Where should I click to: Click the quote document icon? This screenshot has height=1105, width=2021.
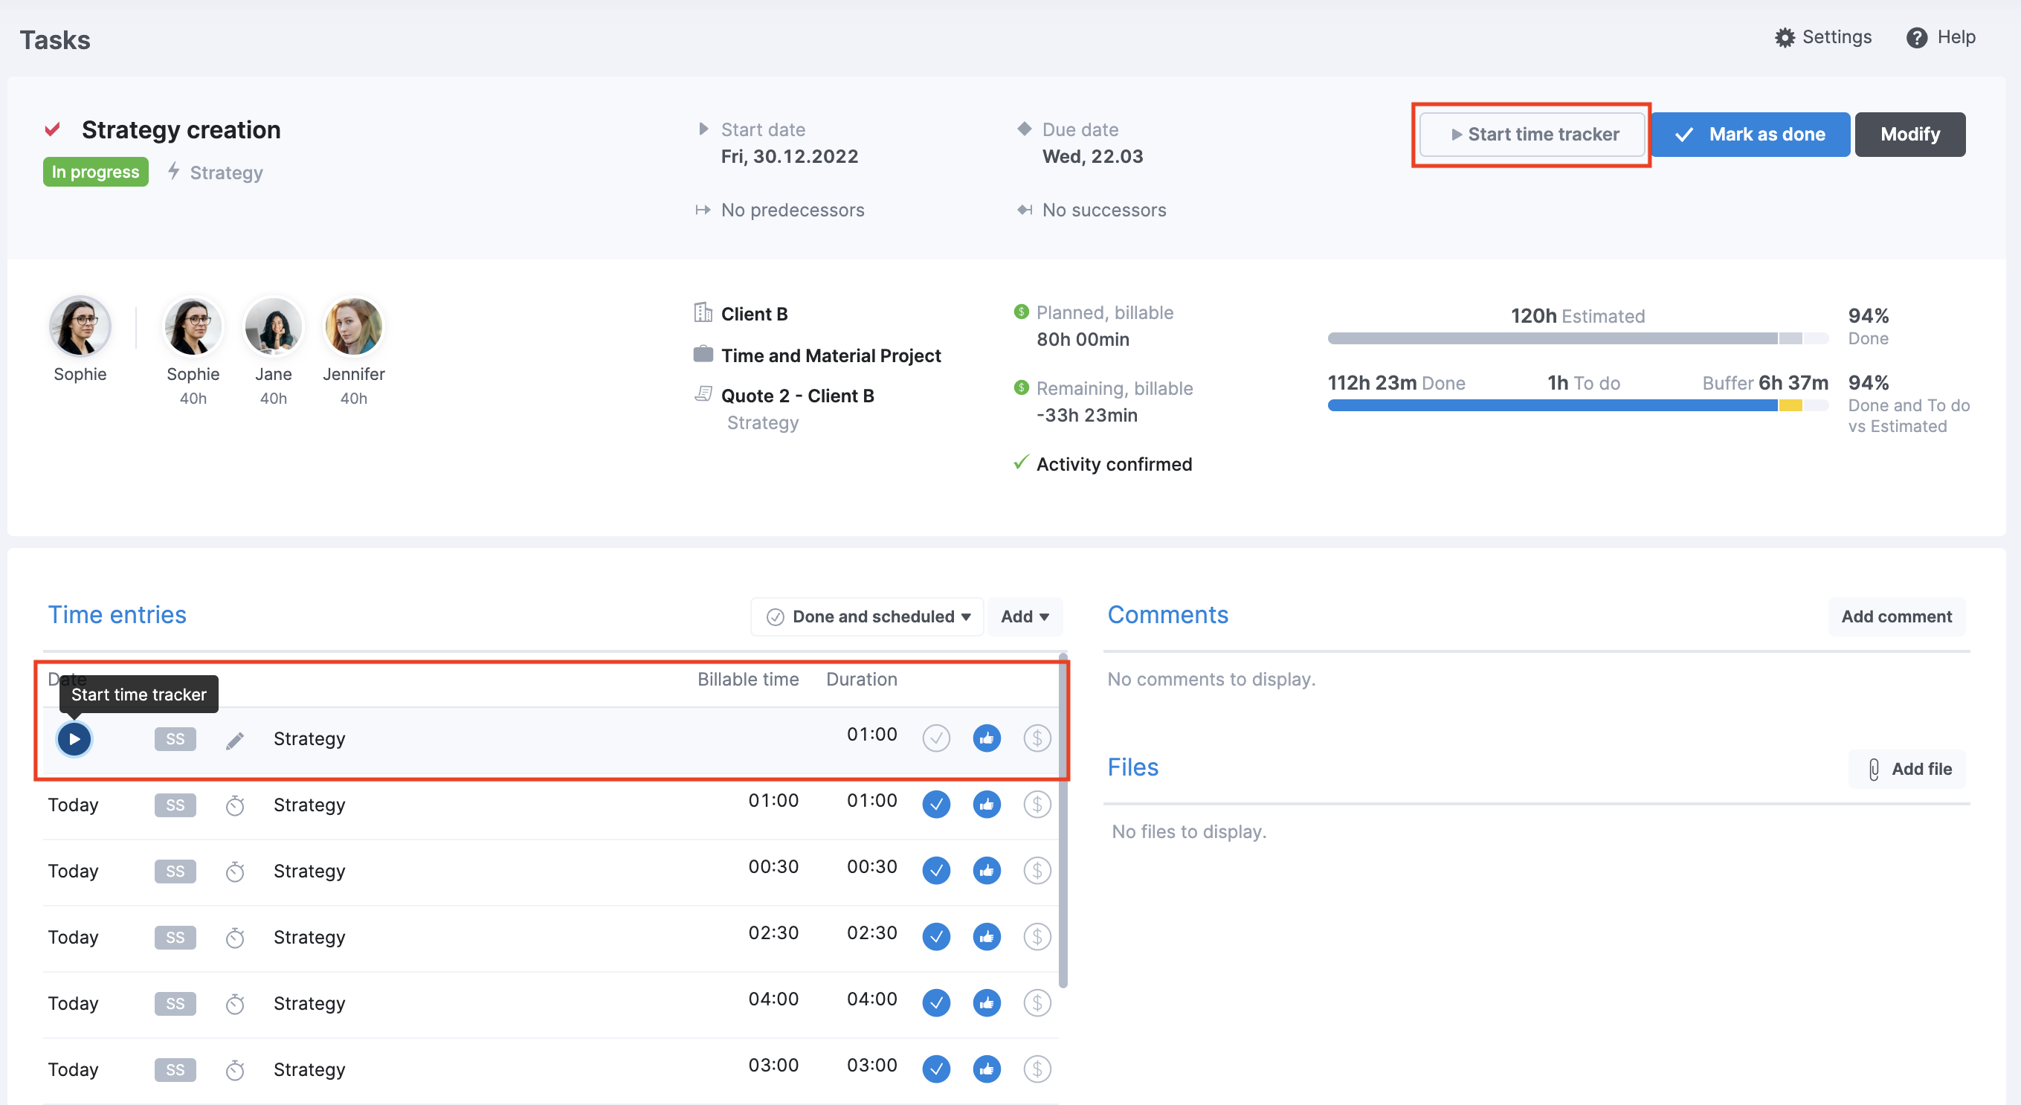[x=703, y=393]
